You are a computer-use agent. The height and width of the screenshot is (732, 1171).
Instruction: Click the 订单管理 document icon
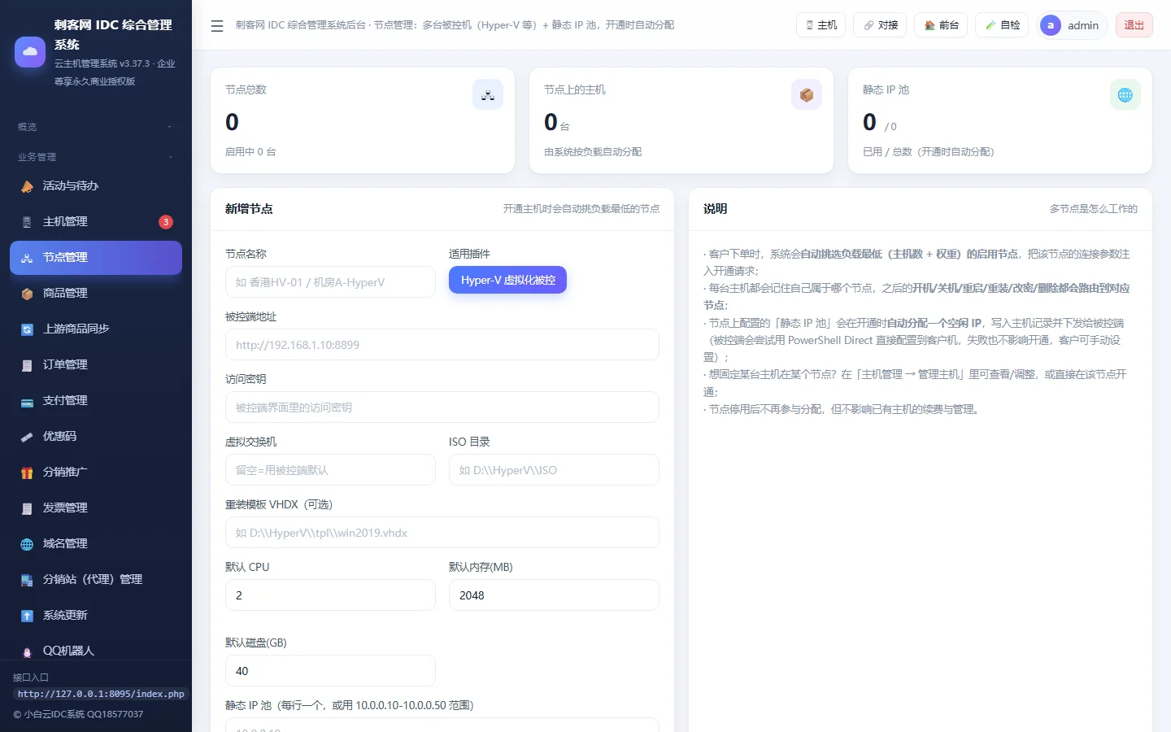[x=27, y=365]
